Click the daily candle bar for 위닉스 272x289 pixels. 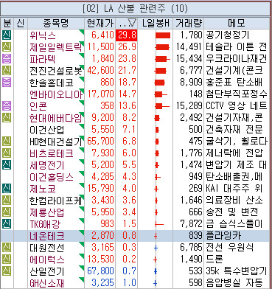(x=163, y=35)
